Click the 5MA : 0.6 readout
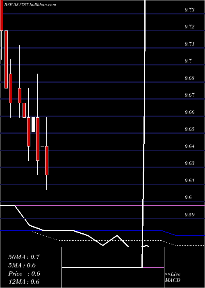Screen dimensions: 205x288 [x=22, y=265]
